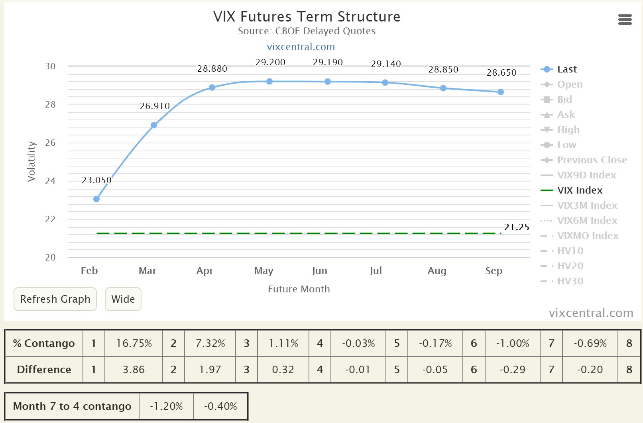Screen dimensions: 643x423
Task: Open the hamburger menu in top-right corner
Action: tap(624, 20)
